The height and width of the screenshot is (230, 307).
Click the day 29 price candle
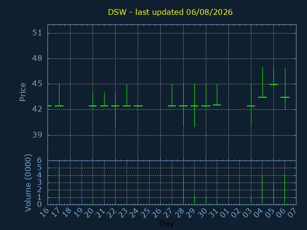click(x=194, y=105)
